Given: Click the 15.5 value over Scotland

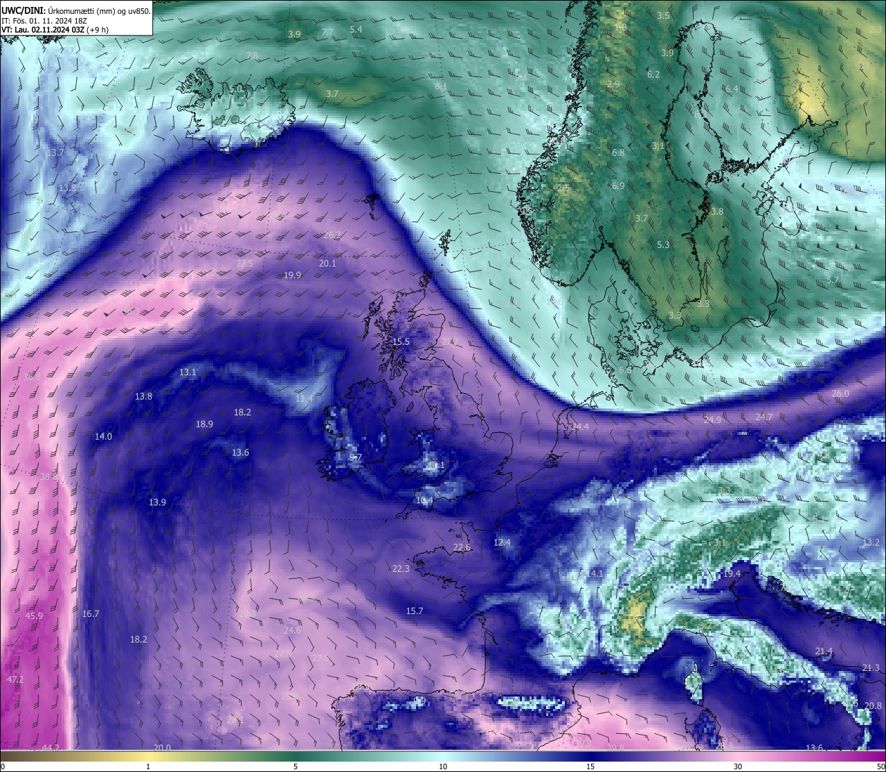Looking at the screenshot, I should tap(401, 342).
